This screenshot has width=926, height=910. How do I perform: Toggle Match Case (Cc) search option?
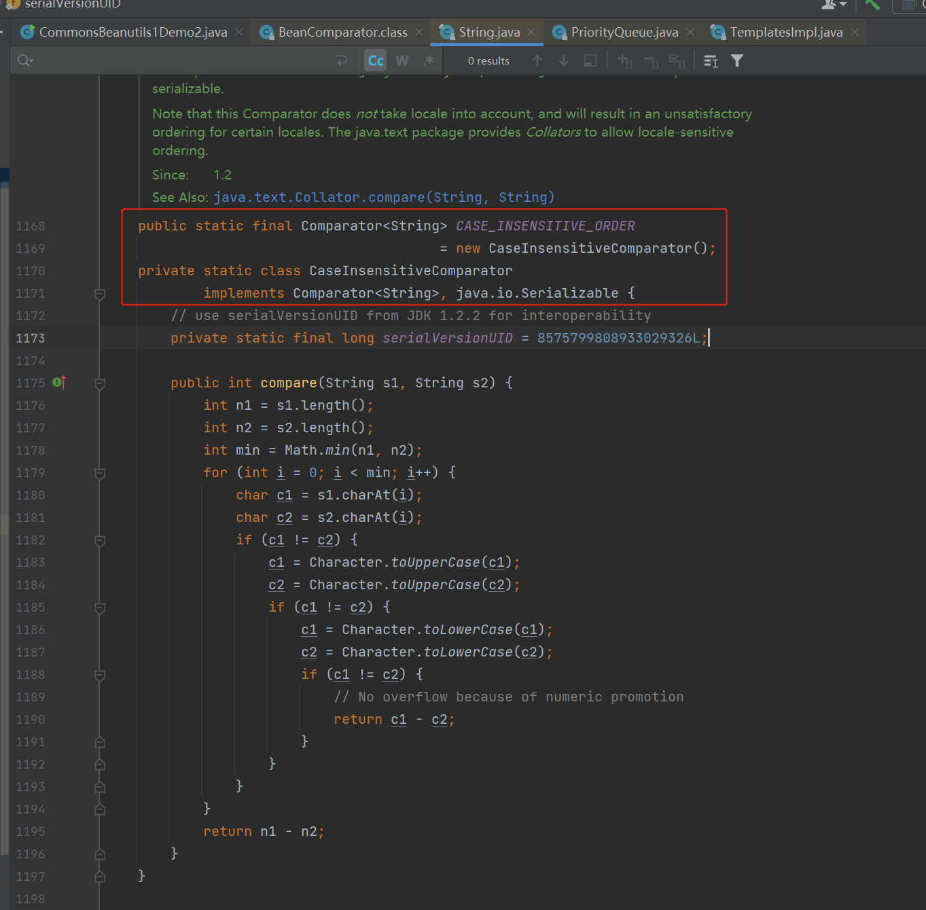pos(376,60)
